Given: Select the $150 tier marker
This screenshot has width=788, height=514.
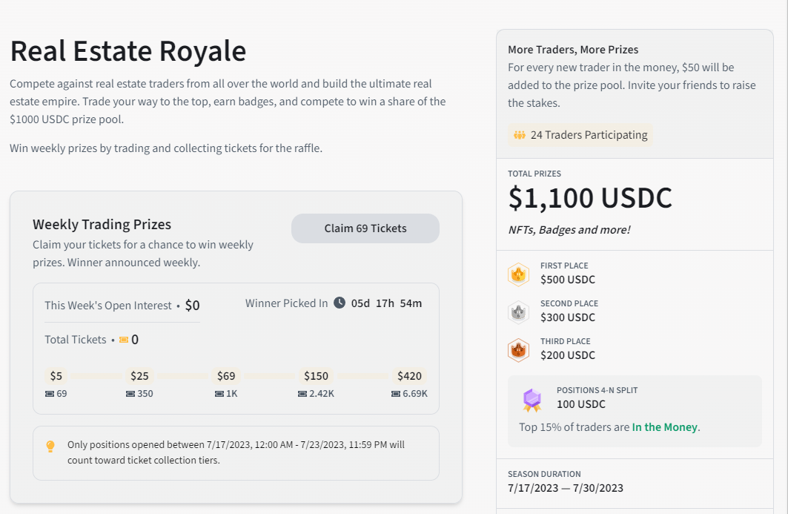Looking at the screenshot, I should point(316,376).
